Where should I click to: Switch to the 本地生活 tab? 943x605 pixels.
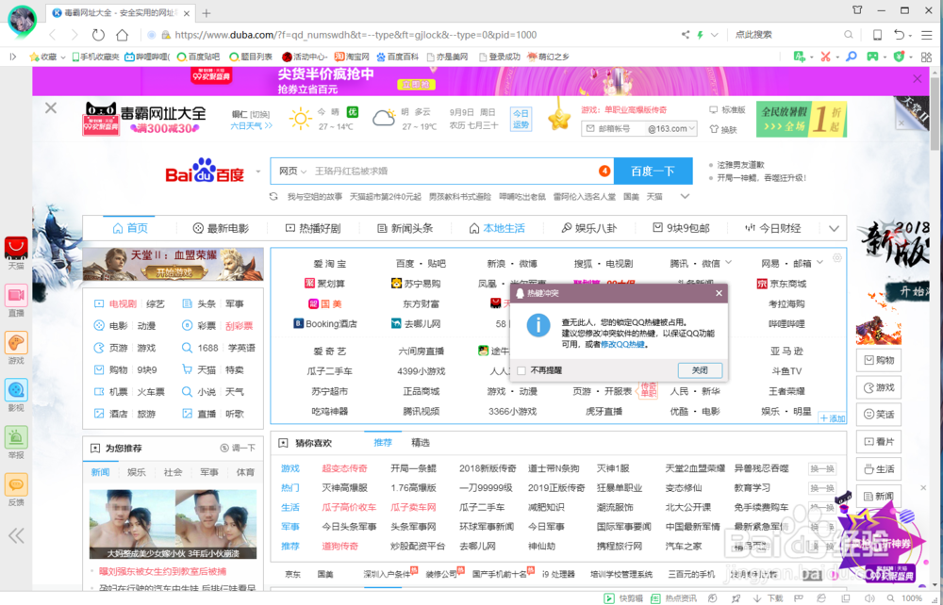497,228
